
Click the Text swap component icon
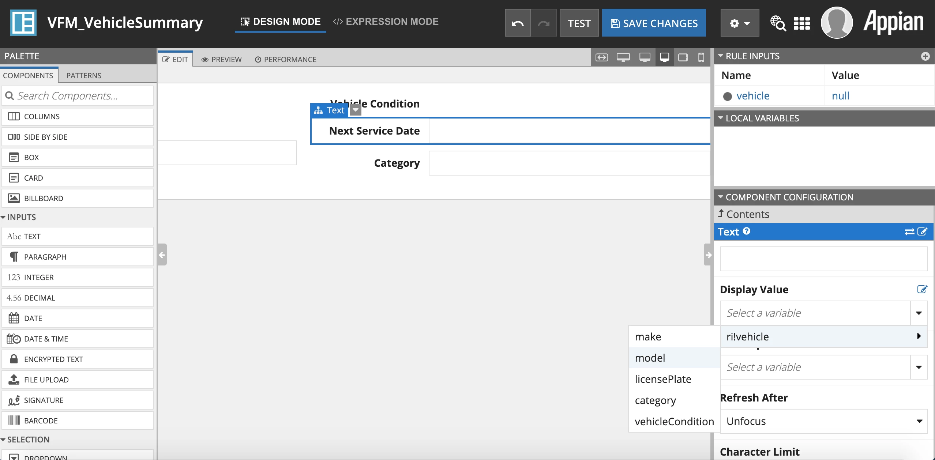tap(909, 232)
